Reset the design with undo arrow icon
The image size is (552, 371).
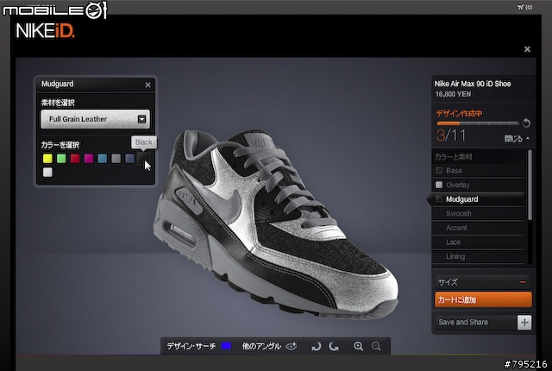pos(526,123)
